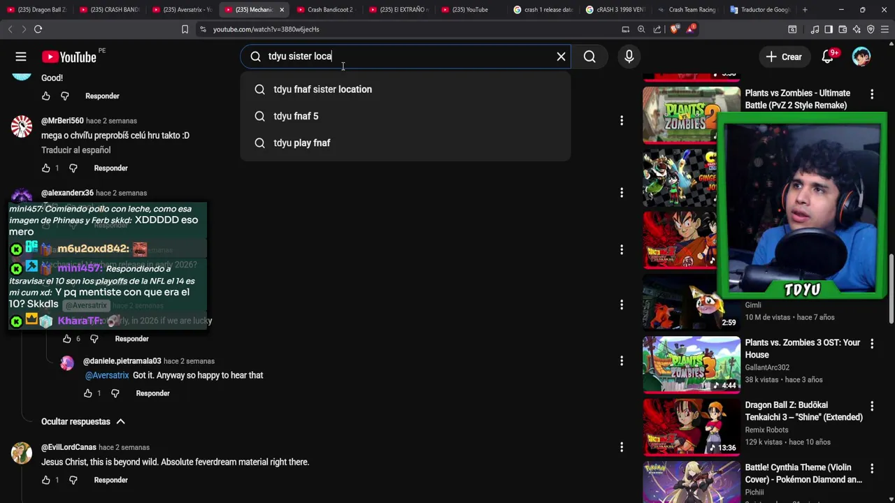This screenshot has height=503, width=895.
Task: Reload the page in browser
Action: click(x=38, y=29)
